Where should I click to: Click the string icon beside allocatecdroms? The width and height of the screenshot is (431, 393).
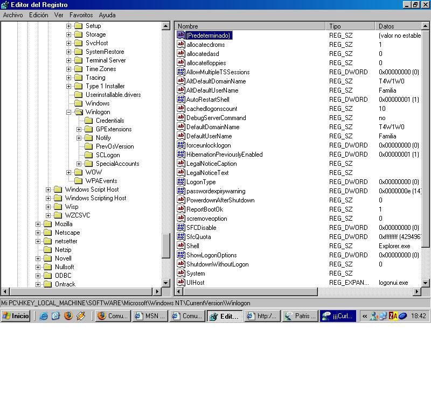click(x=181, y=45)
